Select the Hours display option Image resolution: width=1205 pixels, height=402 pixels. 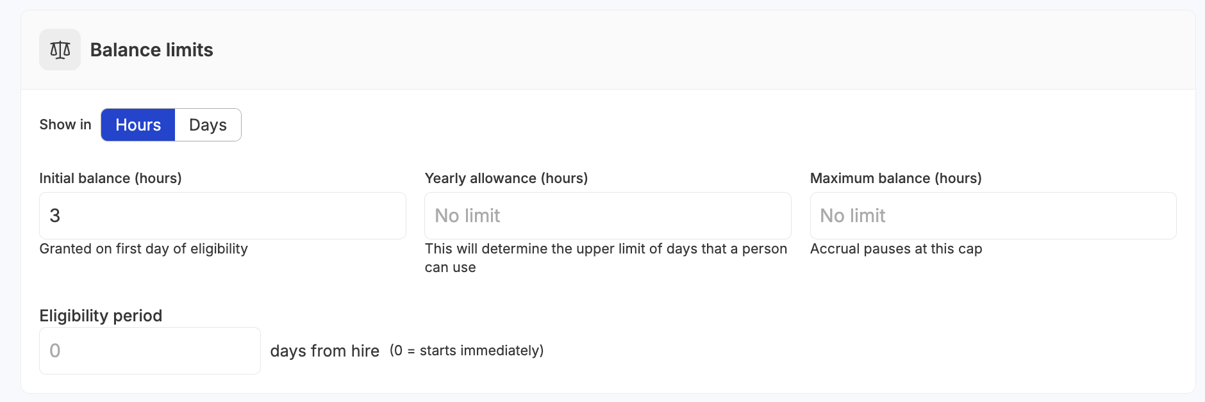[137, 125]
